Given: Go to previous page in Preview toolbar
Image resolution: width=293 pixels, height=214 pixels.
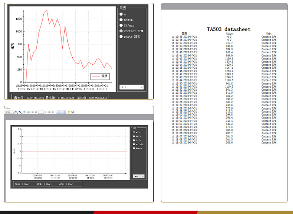Looking at the screenshot, I should pyautogui.click(x=36, y=112).
